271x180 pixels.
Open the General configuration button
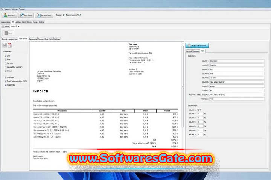197,45
